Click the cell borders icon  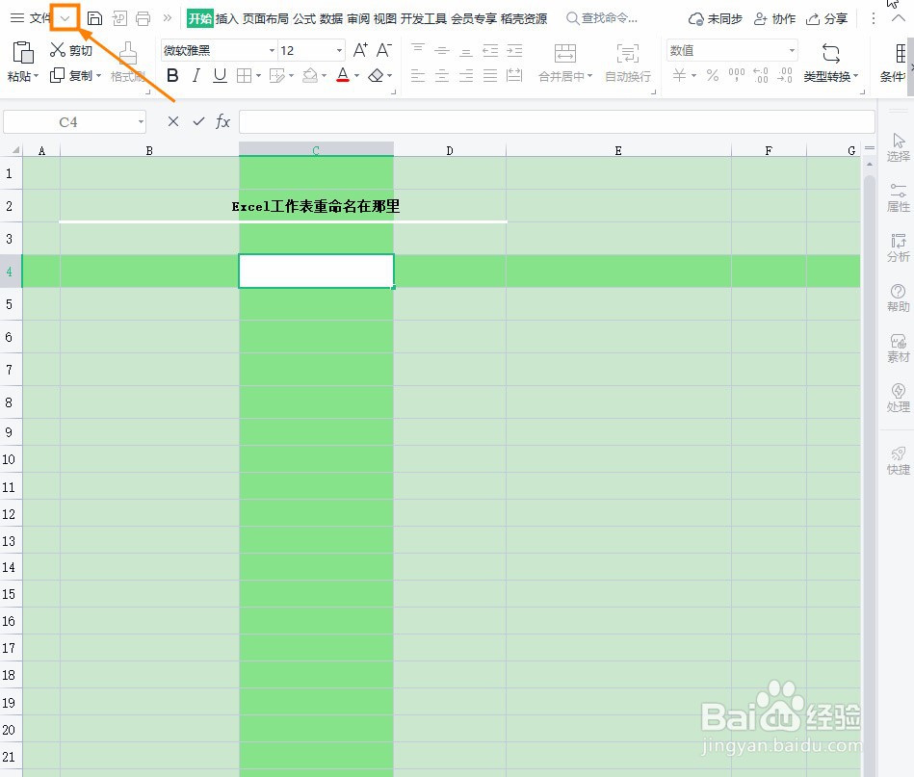245,75
